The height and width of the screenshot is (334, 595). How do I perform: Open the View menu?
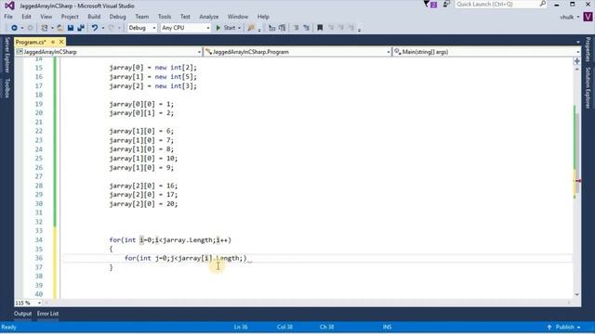tap(46, 17)
